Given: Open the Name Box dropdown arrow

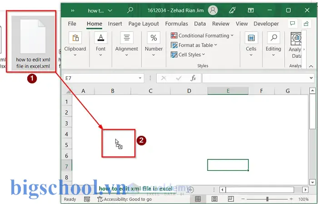Looking at the screenshot, I should coord(140,78).
